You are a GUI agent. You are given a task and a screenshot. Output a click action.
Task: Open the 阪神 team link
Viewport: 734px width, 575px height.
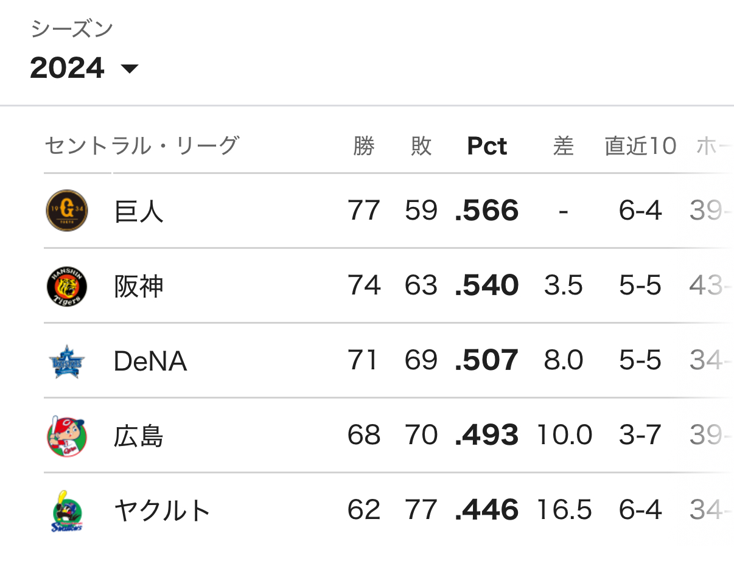tap(139, 286)
